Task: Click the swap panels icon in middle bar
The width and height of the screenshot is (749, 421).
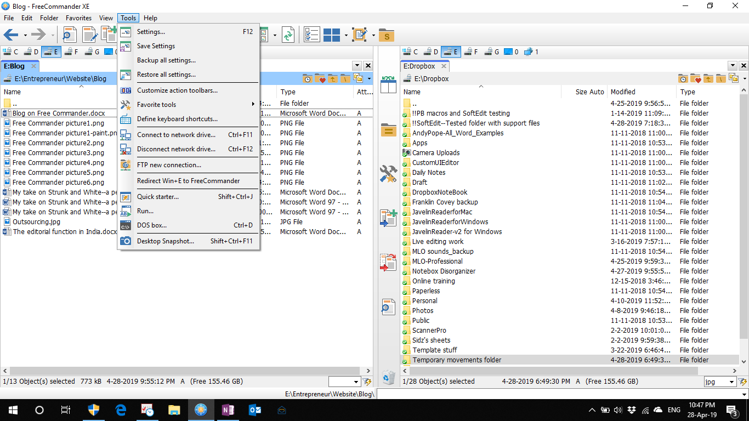Action: (x=388, y=85)
